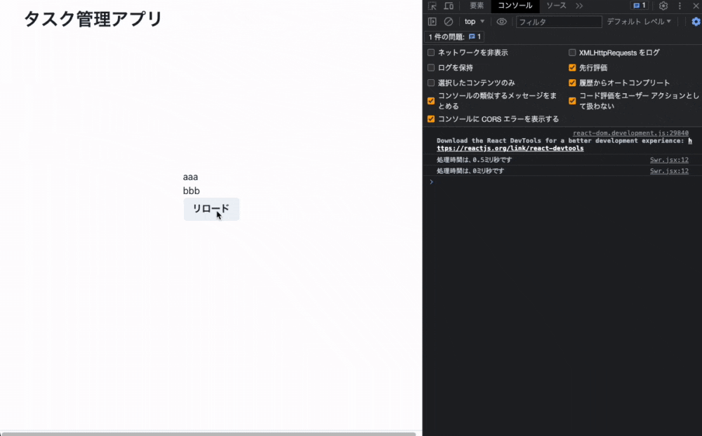Click inside the フィルタ input field
Image resolution: width=702 pixels, height=436 pixels.
tap(559, 21)
